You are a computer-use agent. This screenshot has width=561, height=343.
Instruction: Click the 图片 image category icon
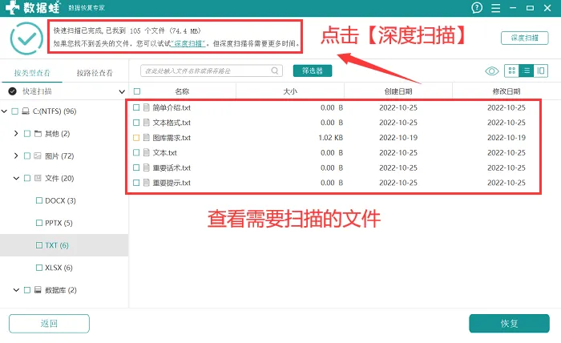click(x=38, y=156)
